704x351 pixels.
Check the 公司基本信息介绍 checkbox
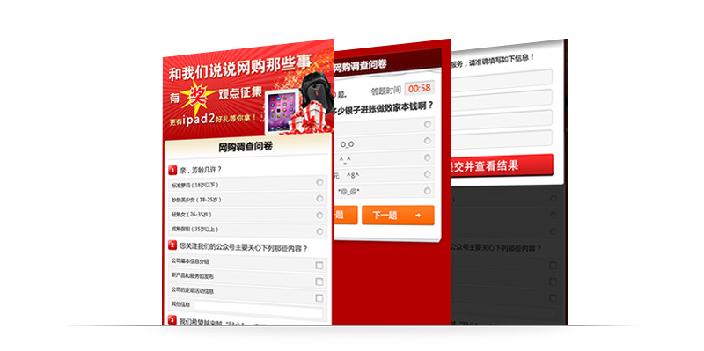click(x=319, y=266)
